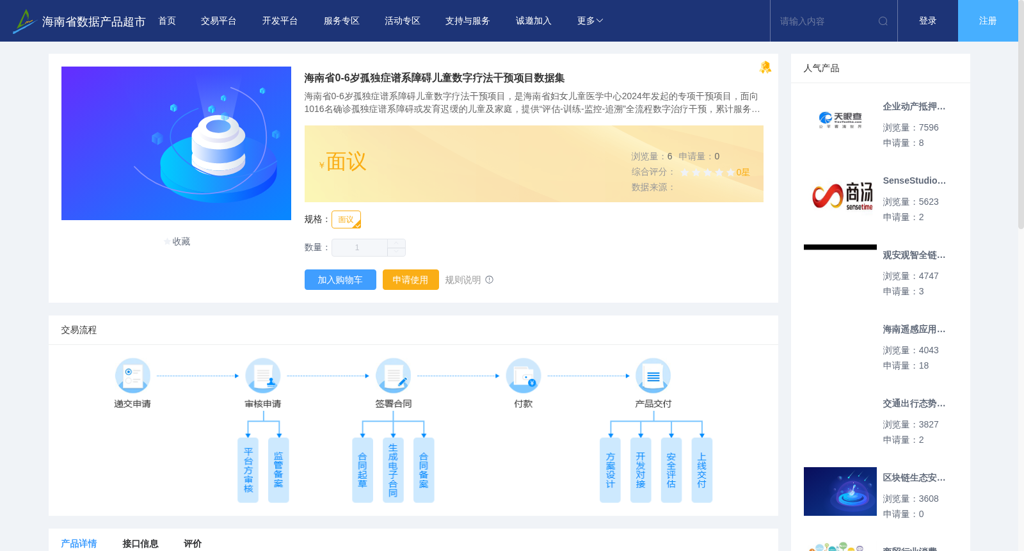Viewport: 1024px width, 551px height.
Task: Click the gold medal badge icon
Action: tap(765, 67)
